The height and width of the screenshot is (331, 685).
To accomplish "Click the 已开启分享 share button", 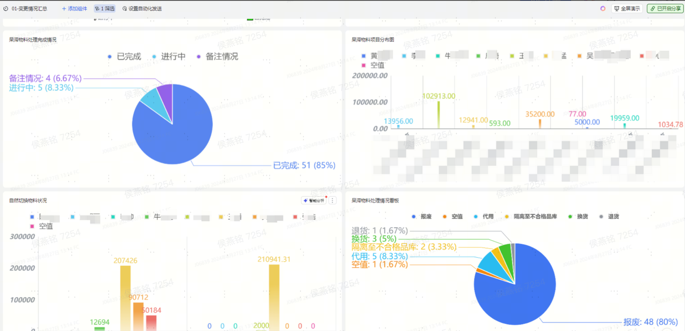I will (x=665, y=9).
